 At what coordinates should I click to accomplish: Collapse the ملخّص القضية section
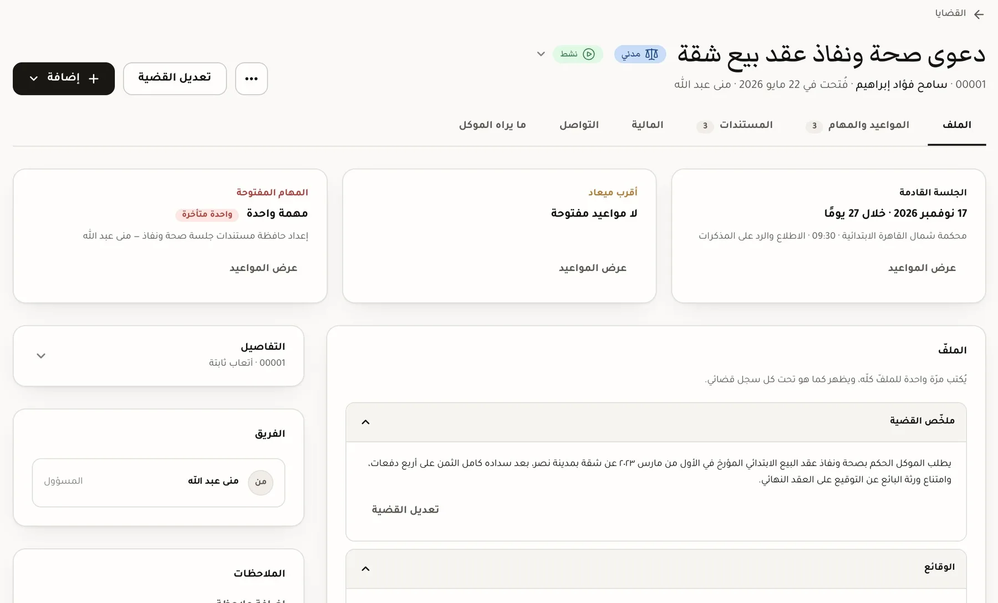[x=365, y=422]
